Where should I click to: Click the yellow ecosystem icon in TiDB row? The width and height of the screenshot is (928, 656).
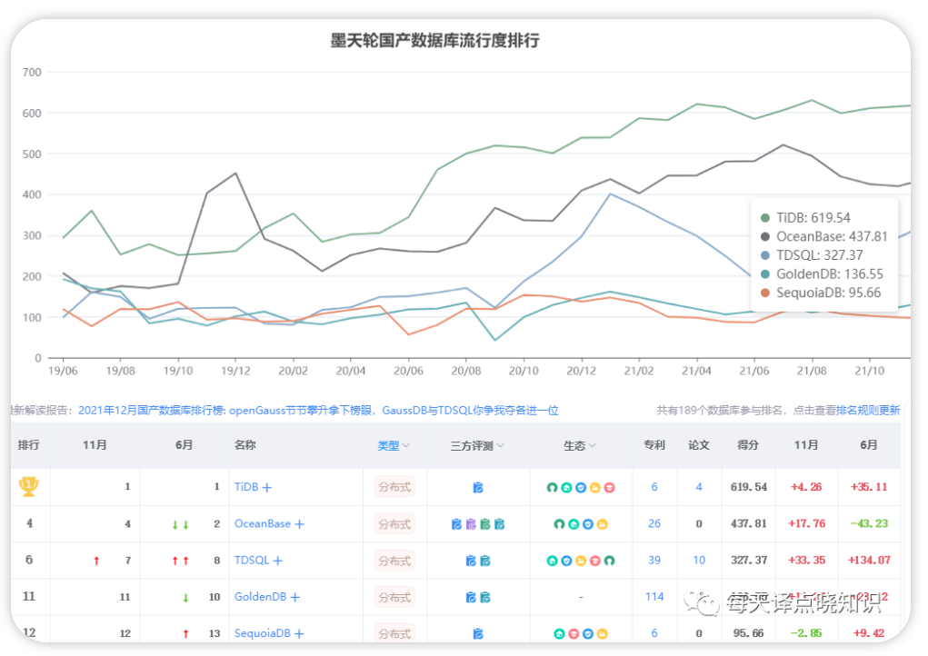pos(594,487)
